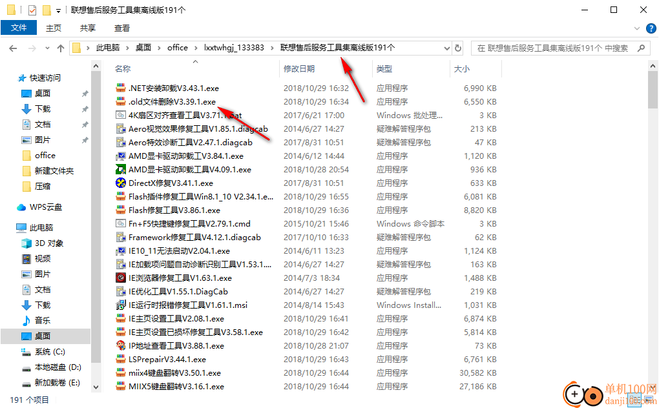The width and height of the screenshot is (659, 408).
Task: Open the help question mark icon
Action: (651, 28)
